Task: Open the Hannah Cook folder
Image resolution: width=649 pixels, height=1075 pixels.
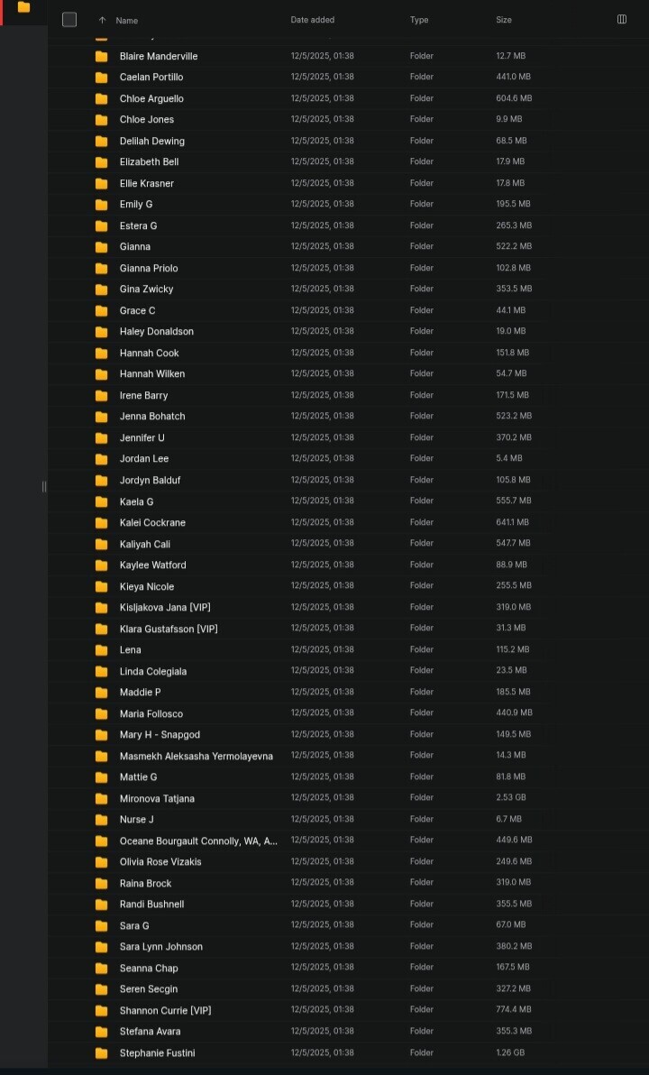Action: (x=150, y=353)
